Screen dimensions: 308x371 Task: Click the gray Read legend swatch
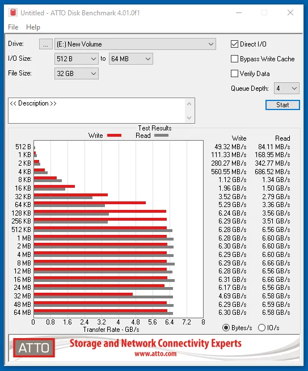point(161,136)
